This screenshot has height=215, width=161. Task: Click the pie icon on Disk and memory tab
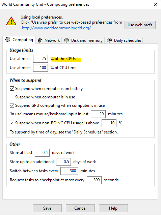click(x=66, y=40)
